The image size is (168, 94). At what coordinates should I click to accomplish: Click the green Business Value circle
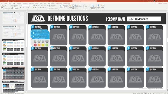[47, 45]
